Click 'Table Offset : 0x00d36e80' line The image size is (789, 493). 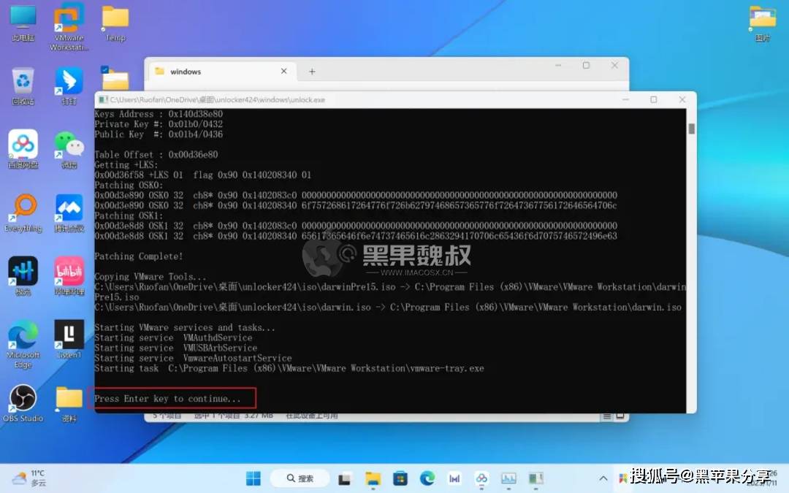(x=156, y=154)
